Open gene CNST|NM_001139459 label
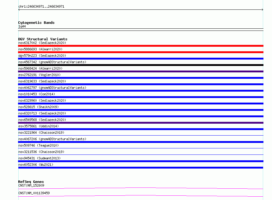Viewport: 272px width, 200px height. pos(34,193)
